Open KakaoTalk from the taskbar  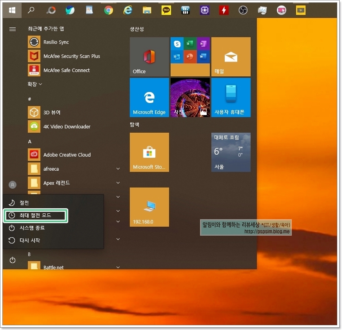166,10
